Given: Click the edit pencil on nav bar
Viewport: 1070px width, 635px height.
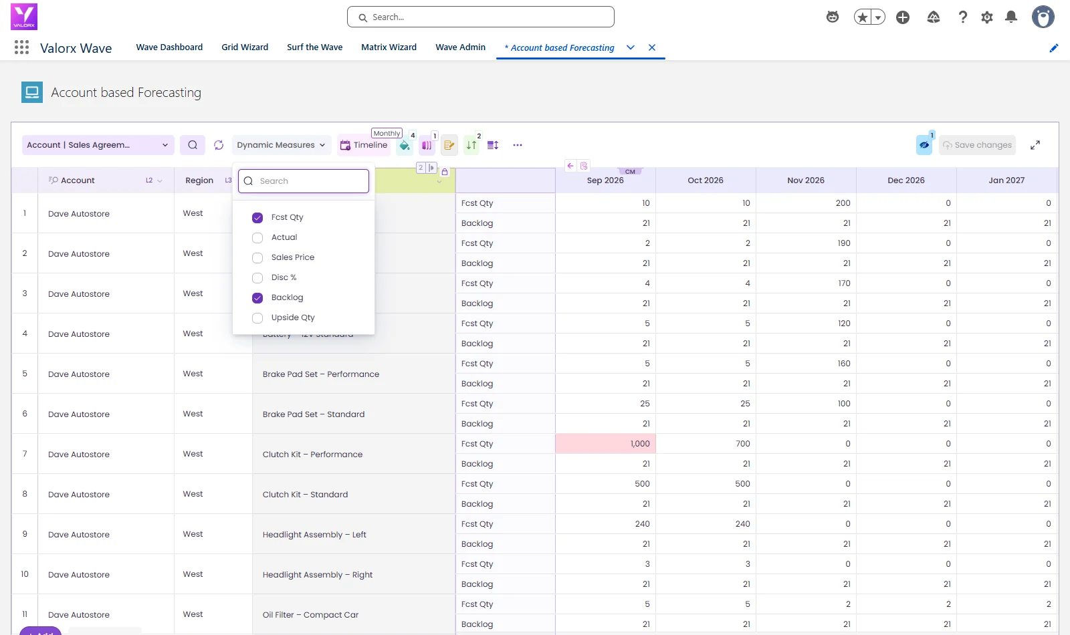Looking at the screenshot, I should (x=1054, y=47).
